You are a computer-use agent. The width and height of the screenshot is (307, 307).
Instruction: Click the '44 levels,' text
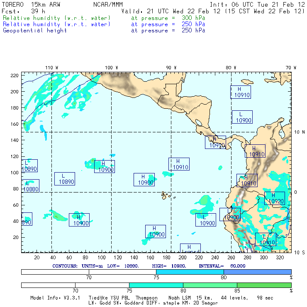point(234,298)
